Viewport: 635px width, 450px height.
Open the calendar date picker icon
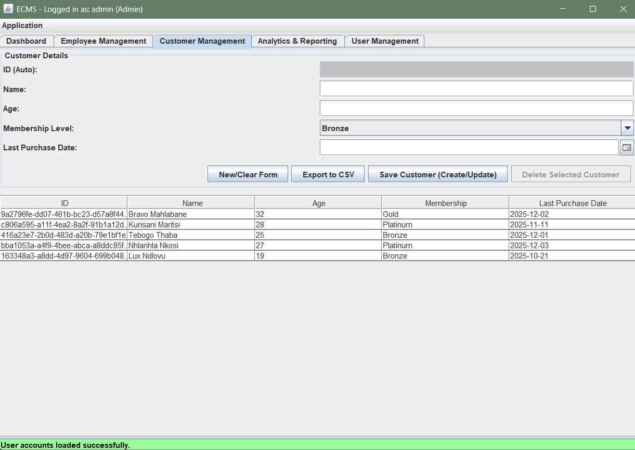coord(627,148)
